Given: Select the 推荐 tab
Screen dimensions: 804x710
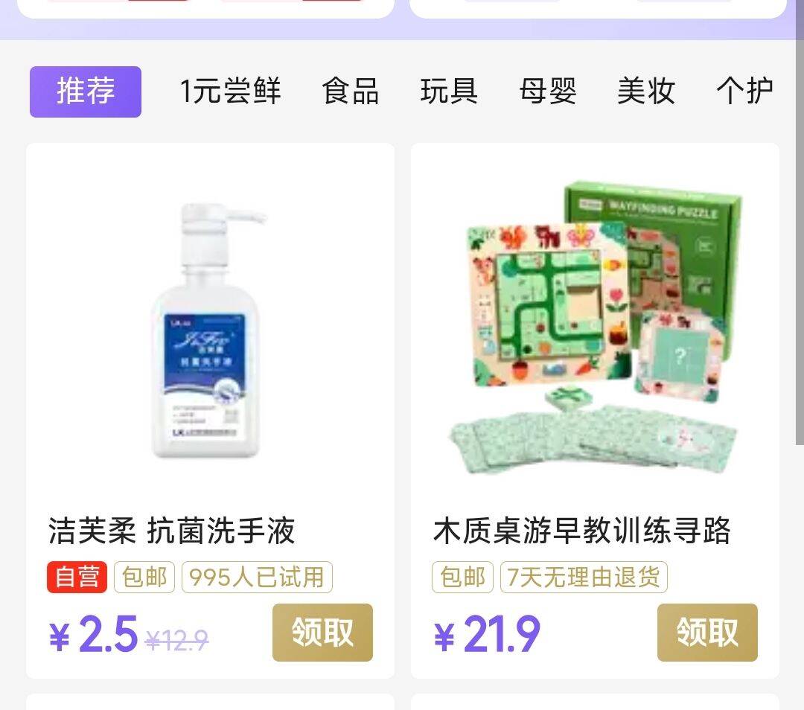Looking at the screenshot, I should click(86, 92).
